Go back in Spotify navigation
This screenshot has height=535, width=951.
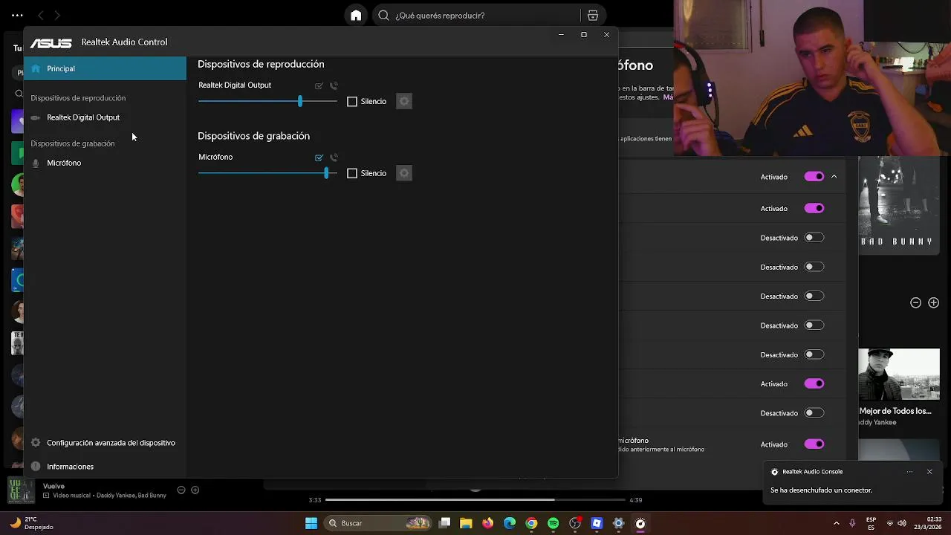click(41, 15)
